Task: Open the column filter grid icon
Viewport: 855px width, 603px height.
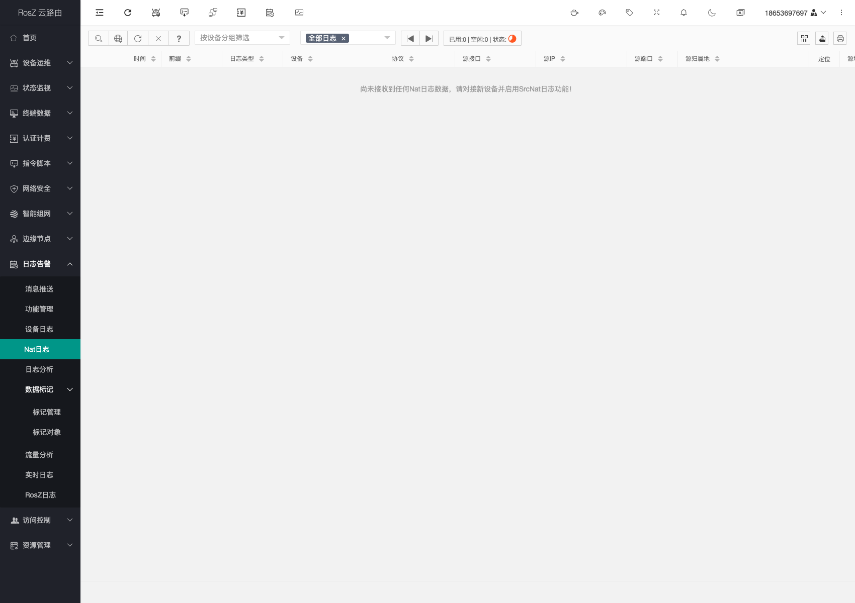Action: [804, 39]
